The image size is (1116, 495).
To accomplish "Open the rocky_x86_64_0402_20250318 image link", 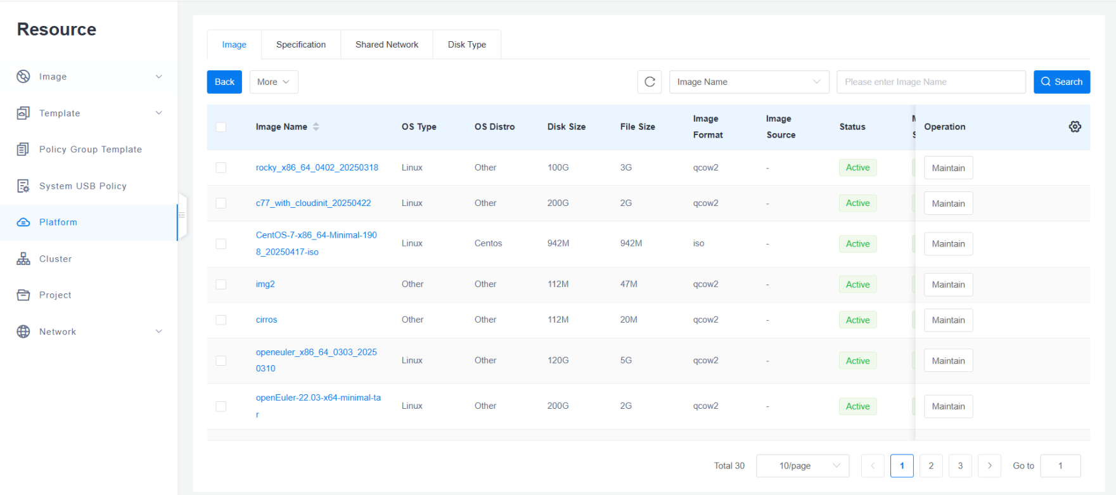I will pos(317,167).
